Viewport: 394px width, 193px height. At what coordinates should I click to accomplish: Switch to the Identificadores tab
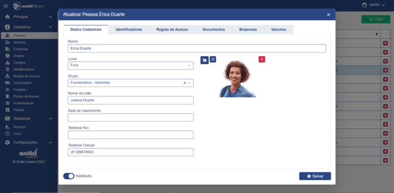pyautogui.click(x=129, y=30)
